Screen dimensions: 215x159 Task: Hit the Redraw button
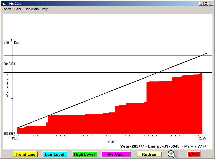tap(149, 154)
